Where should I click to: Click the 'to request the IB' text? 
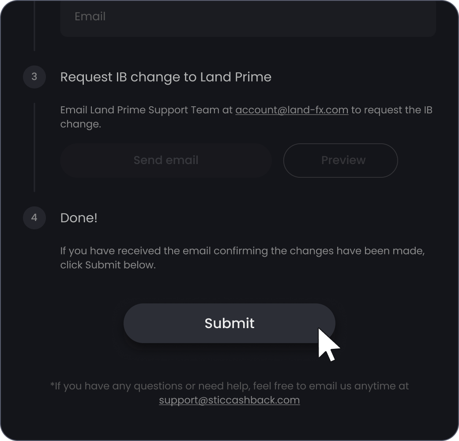coord(391,110)
